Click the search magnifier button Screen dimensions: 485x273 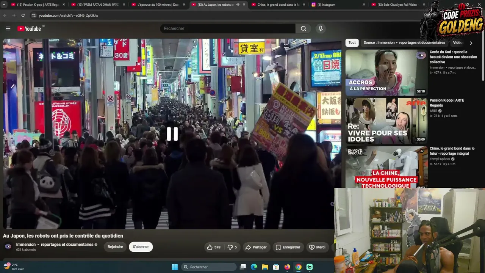point(303,28)
